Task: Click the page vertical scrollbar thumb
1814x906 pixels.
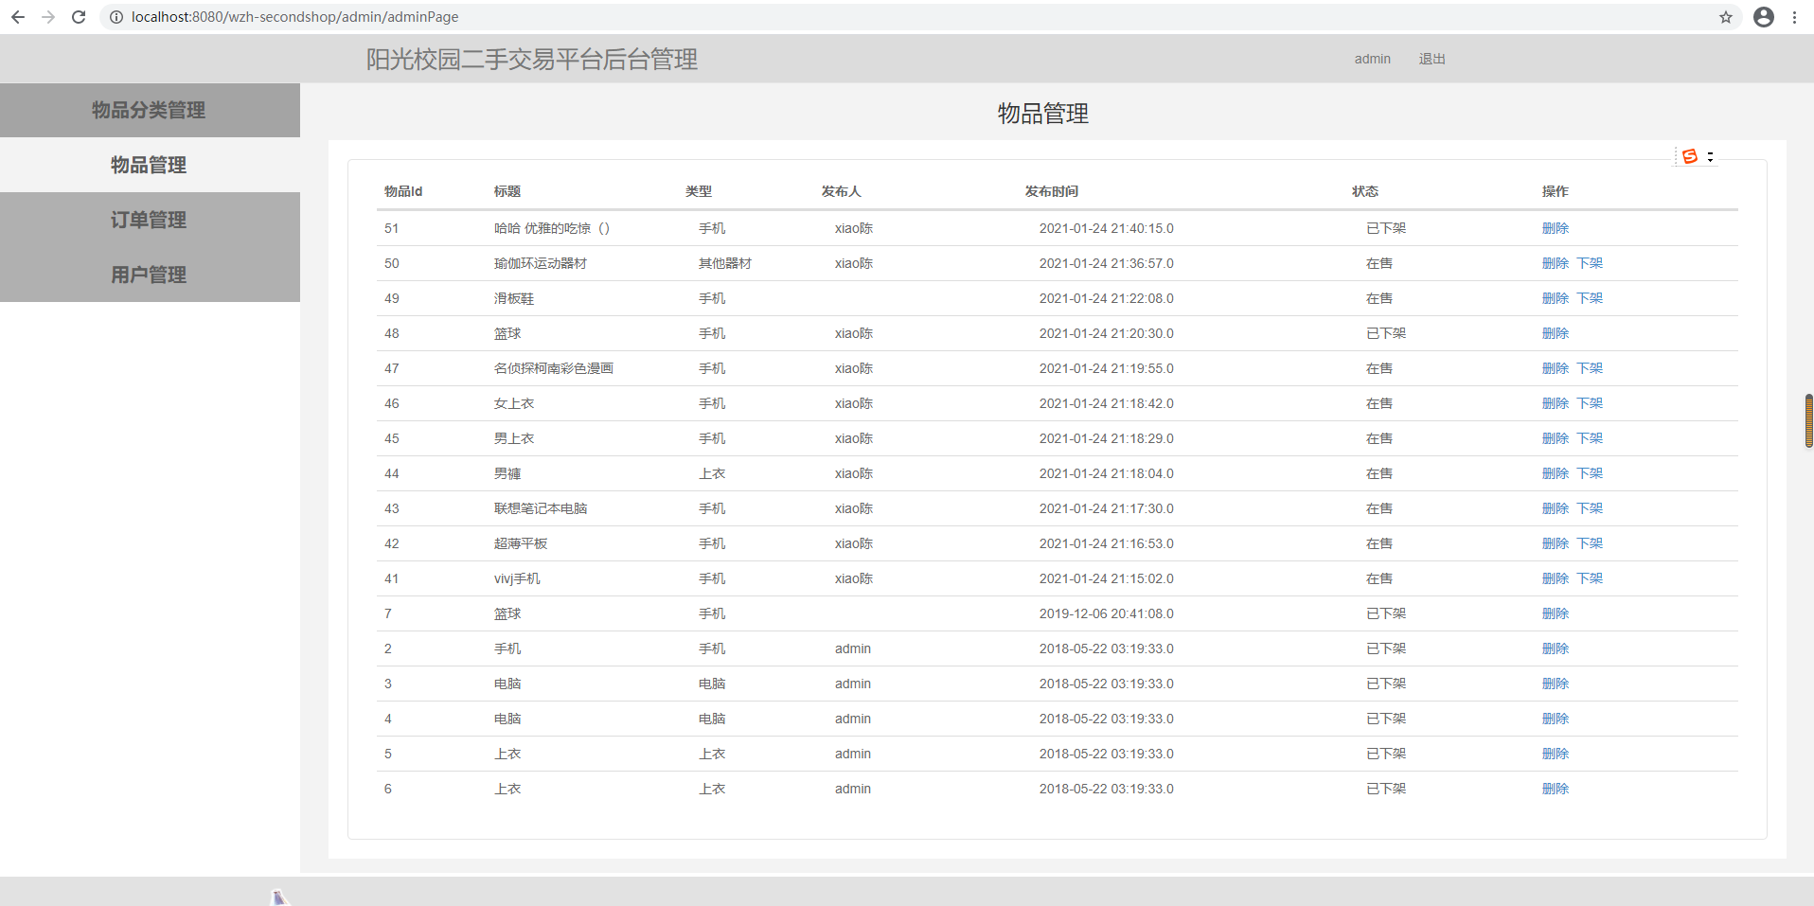Action: (x=1808, y=420)
